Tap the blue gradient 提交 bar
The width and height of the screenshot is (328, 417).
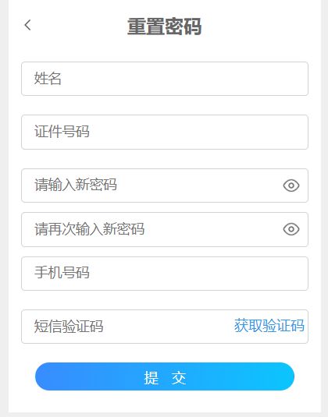point(165,376)
